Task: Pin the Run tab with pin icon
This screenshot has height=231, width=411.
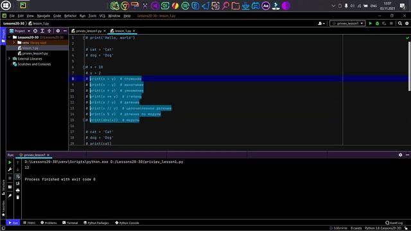Action: coord(10,196)
